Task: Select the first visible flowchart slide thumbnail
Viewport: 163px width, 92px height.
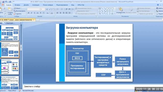Action: point(10,33)
